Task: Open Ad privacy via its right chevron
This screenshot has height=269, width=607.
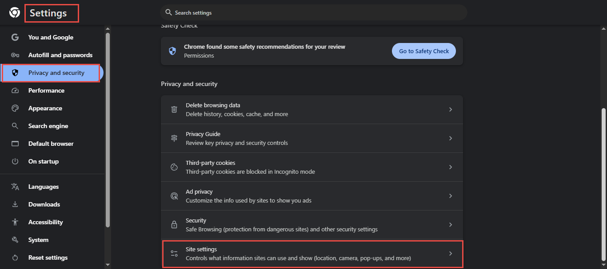Action: coord(450,196)
